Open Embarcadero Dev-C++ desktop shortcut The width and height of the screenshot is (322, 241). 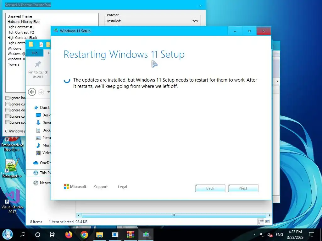point(12,144)
